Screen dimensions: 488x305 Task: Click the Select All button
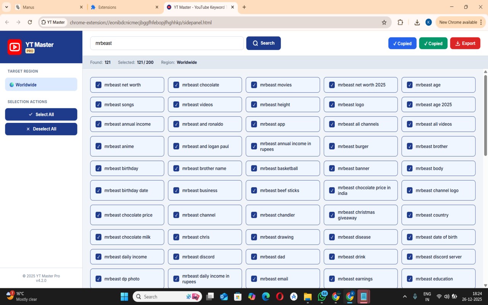[41, 114]
